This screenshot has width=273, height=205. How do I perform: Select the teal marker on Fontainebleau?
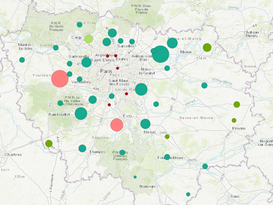167,157
